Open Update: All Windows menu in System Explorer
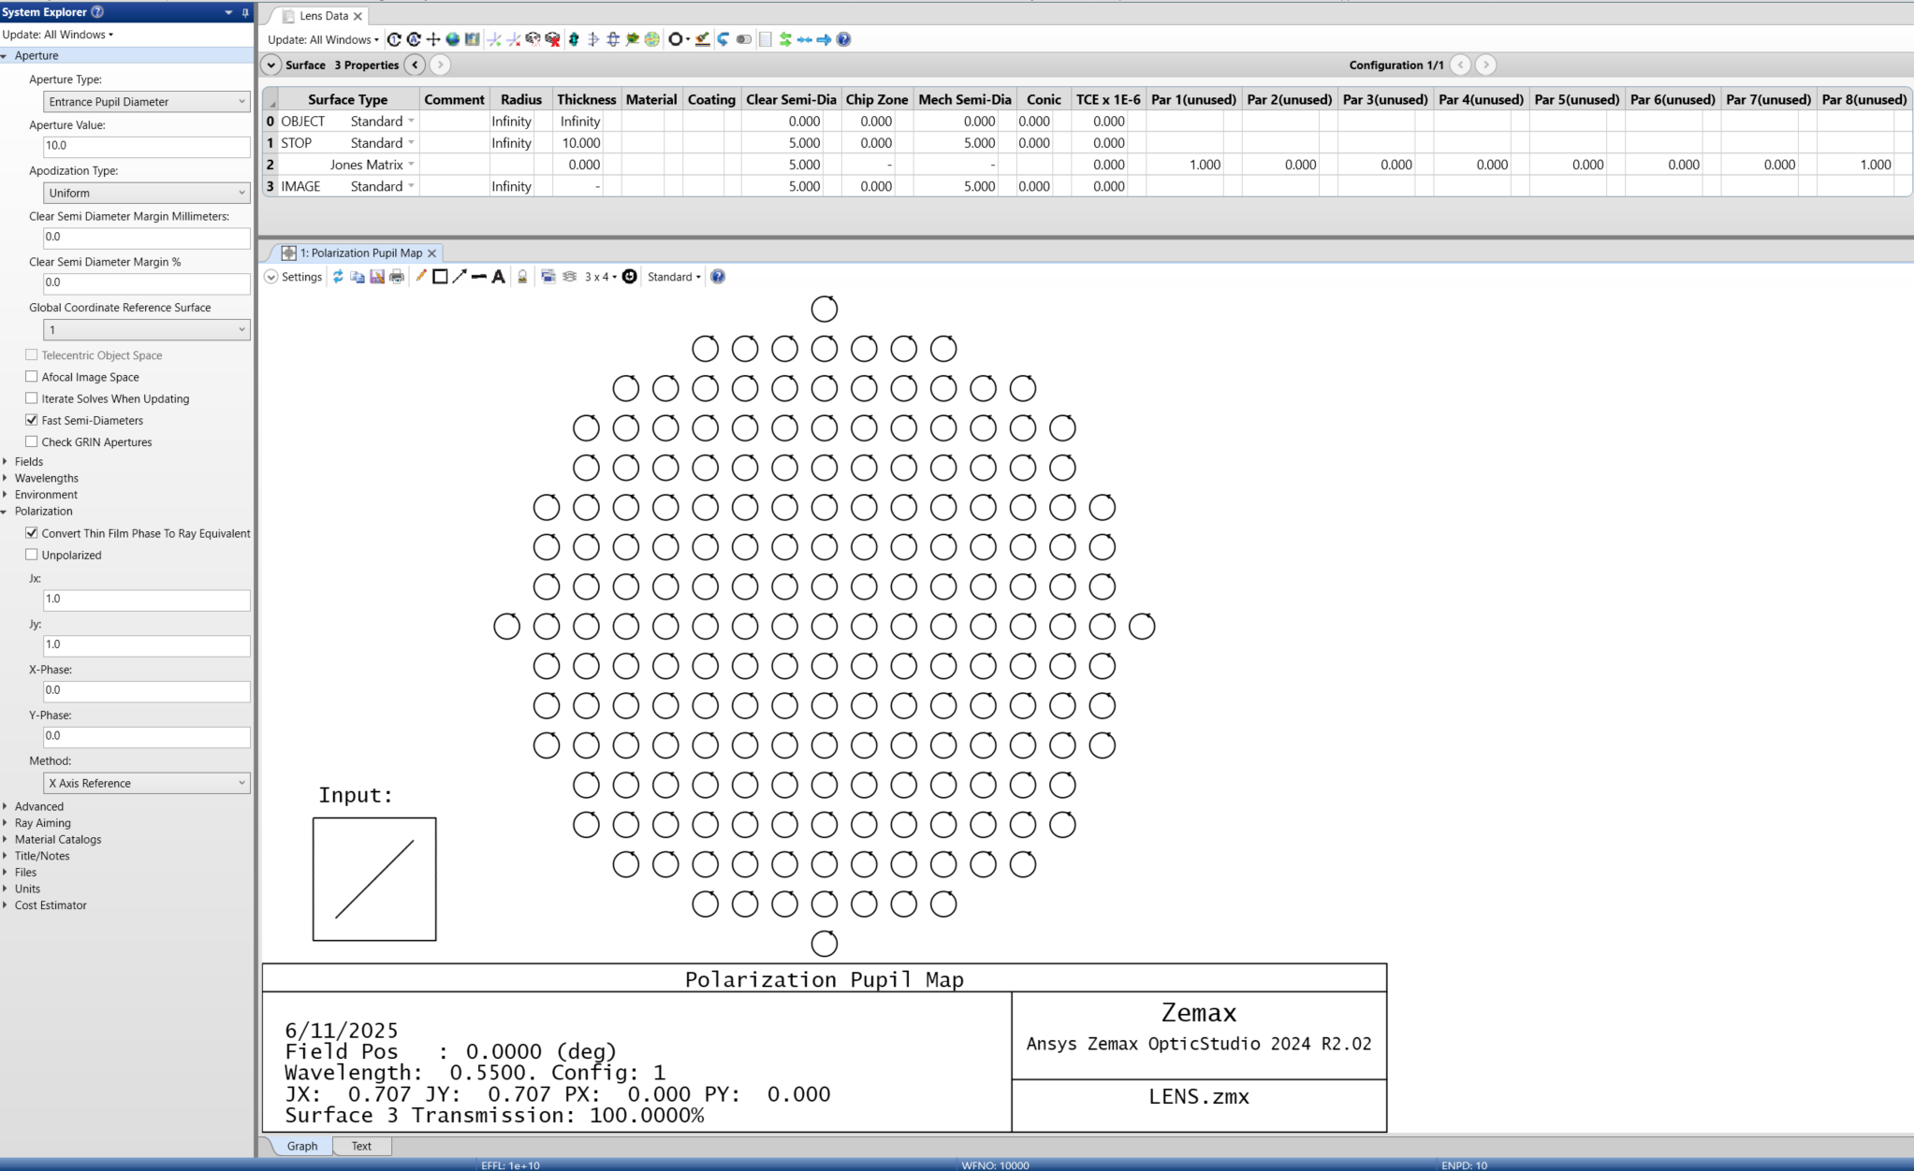Image resolution: width=1914 pixels, height=1171 pixels. (x=58, y=35)
